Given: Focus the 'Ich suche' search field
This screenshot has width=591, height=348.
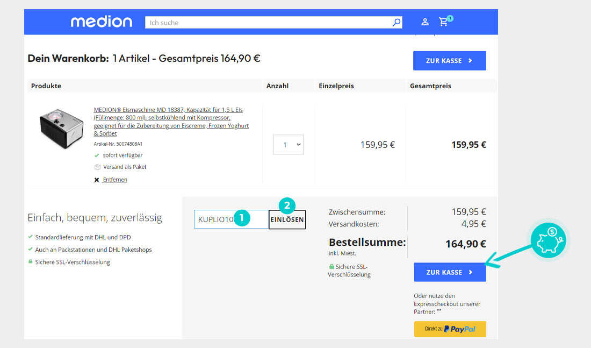Looking at the screenshot, I should pyautogui.click(x=273, y=22).
